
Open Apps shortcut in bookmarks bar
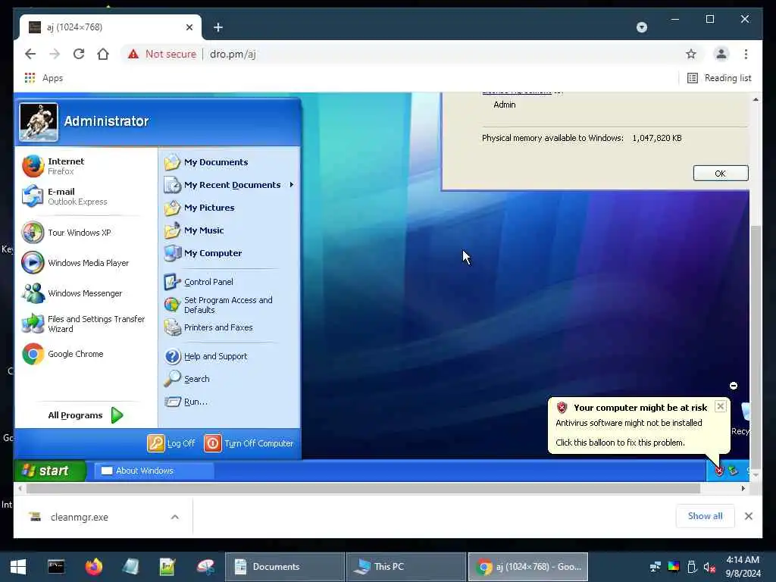(43, 78)
